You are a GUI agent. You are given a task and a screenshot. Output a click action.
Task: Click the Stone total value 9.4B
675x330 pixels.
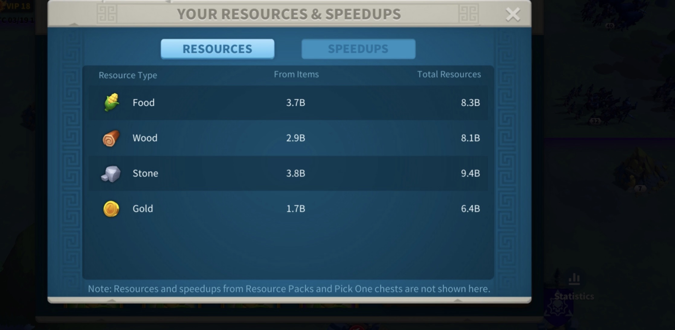coord(470,173)
